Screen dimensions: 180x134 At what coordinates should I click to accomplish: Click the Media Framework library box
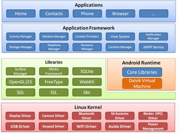pos(54,71)
